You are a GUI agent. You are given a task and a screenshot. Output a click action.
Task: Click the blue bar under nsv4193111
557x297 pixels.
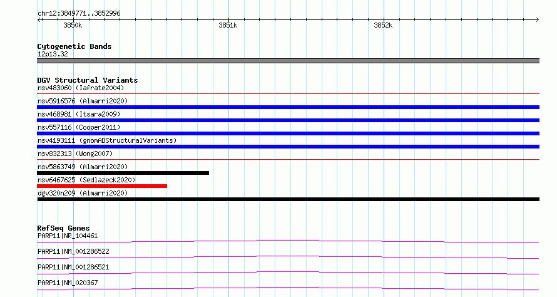(x=288, y=147)
